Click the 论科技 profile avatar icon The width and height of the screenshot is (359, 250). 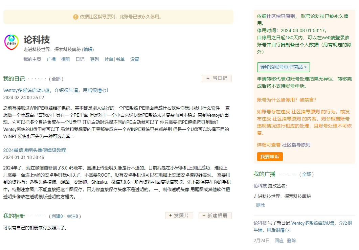point(11,43)
